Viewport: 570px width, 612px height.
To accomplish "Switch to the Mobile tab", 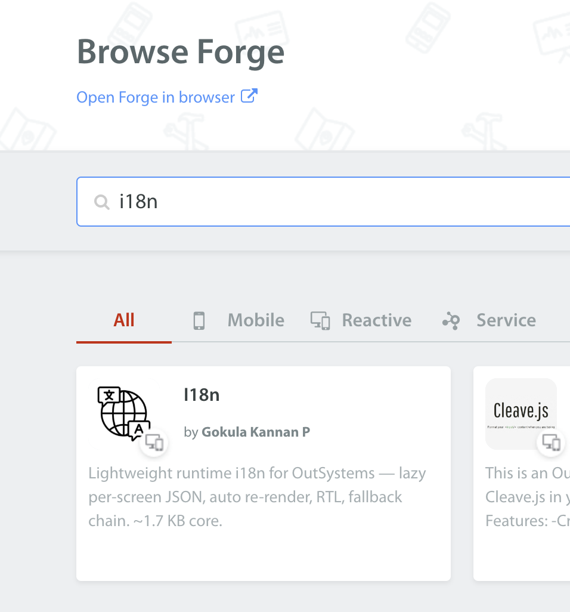I will click(238, 320).
